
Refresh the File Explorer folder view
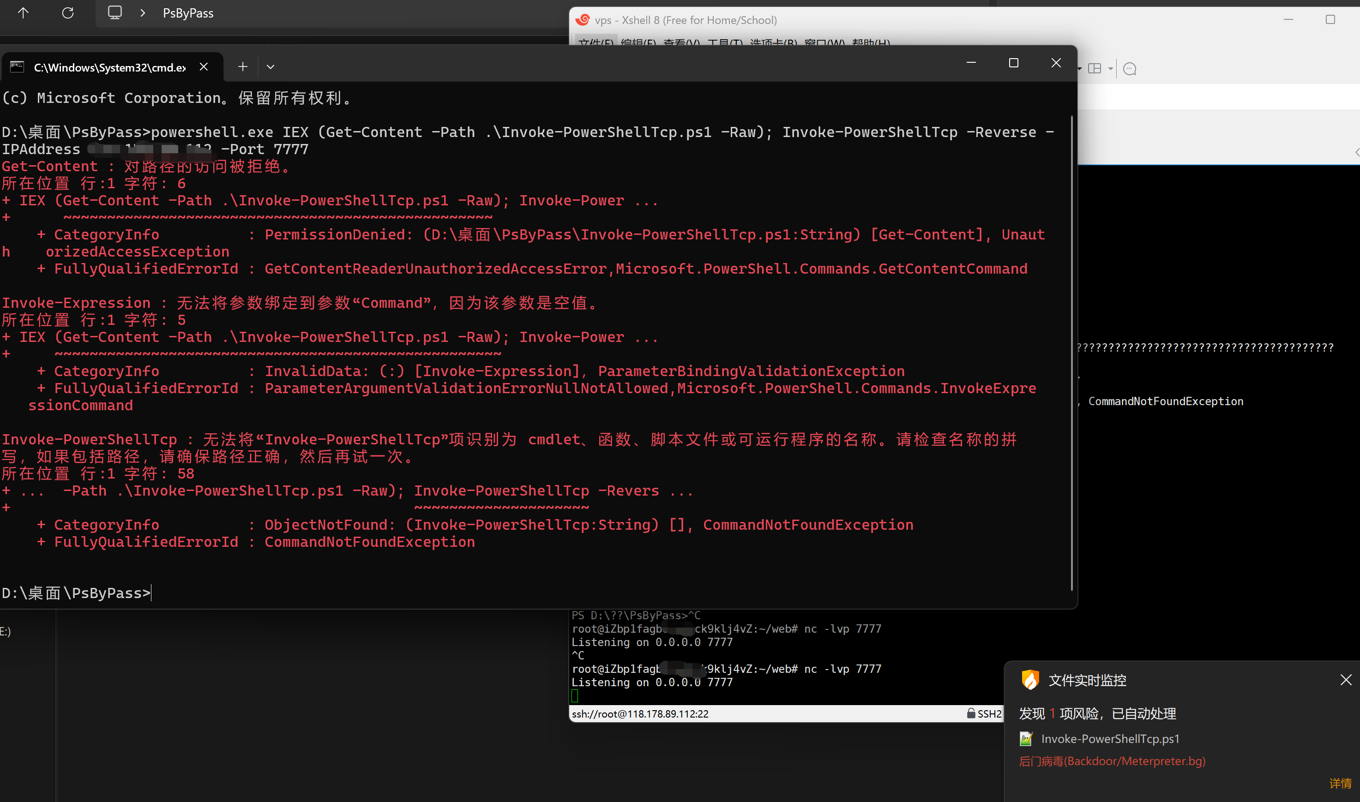coord(67,13)
